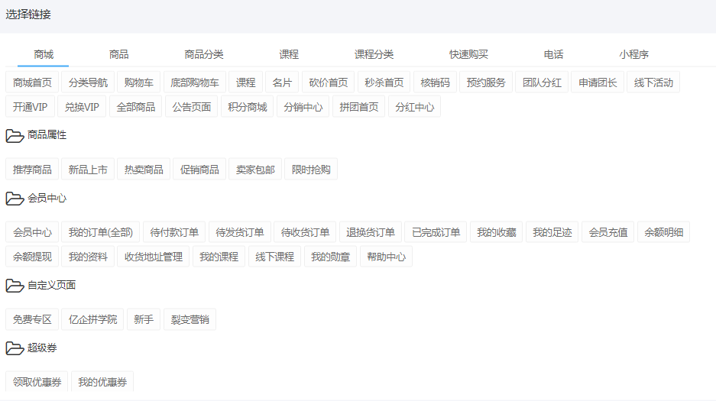The image size is (716, 401).
Task: Select 我的订单(全部) button
Action: tap(100, 232)
